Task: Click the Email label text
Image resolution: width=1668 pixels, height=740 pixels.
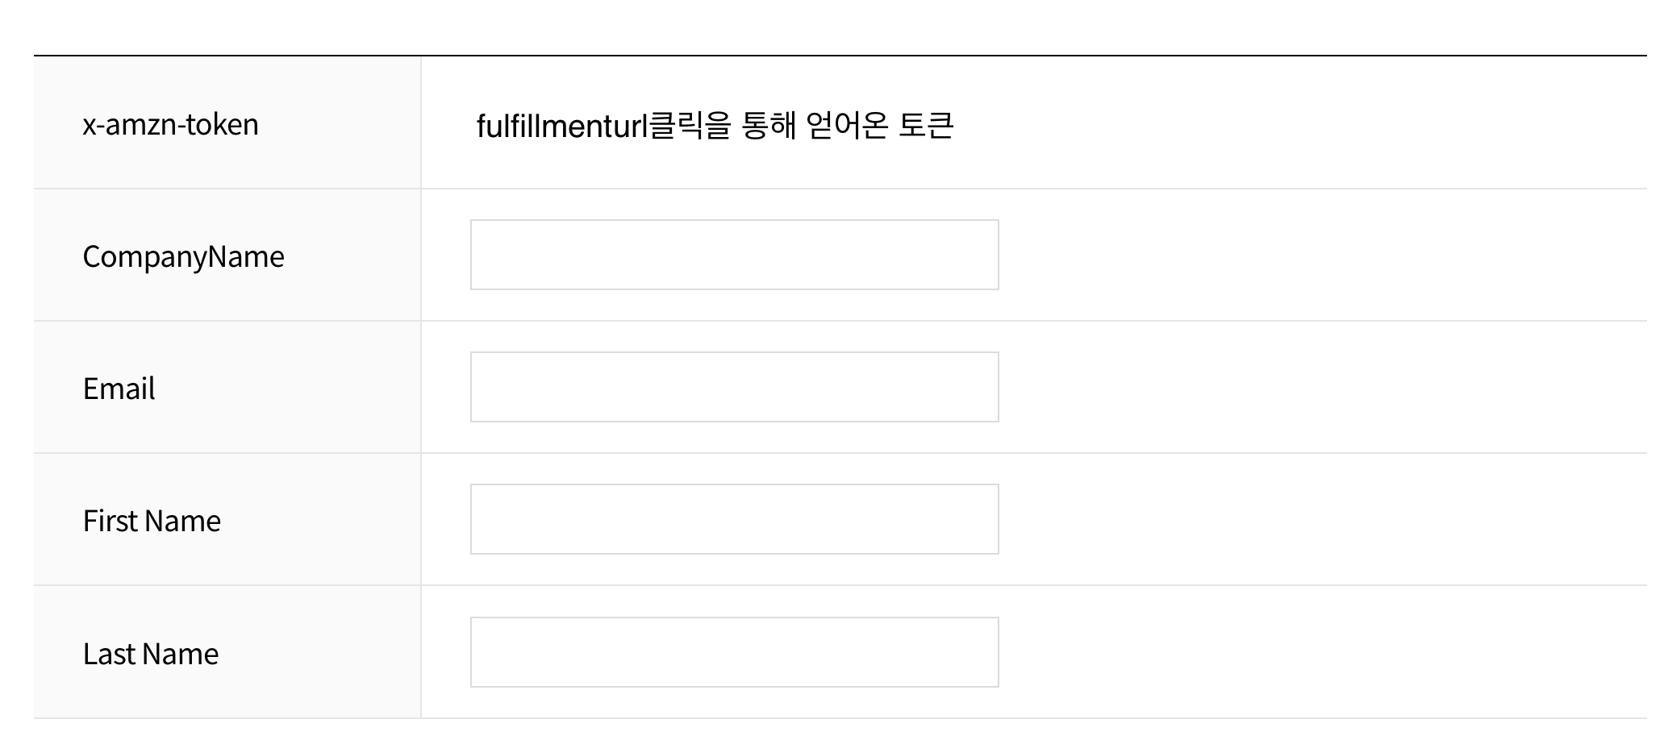Action: 119,389
